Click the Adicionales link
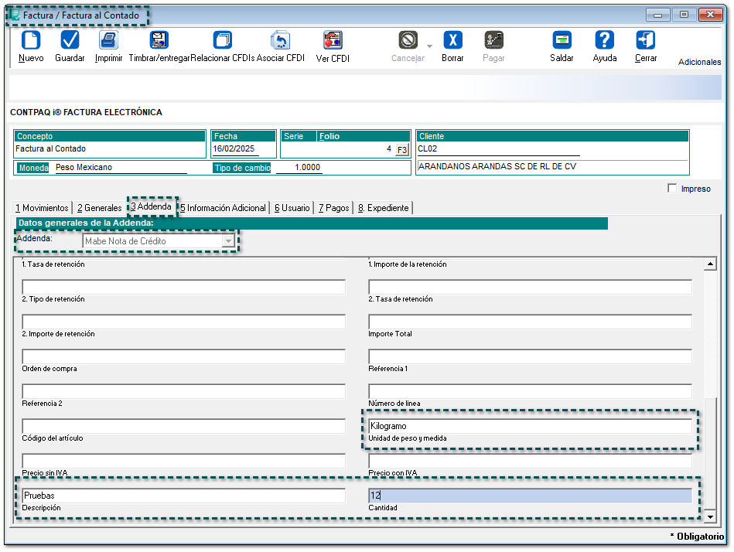Screen dimensions: 734x552 tap(699, 62)
